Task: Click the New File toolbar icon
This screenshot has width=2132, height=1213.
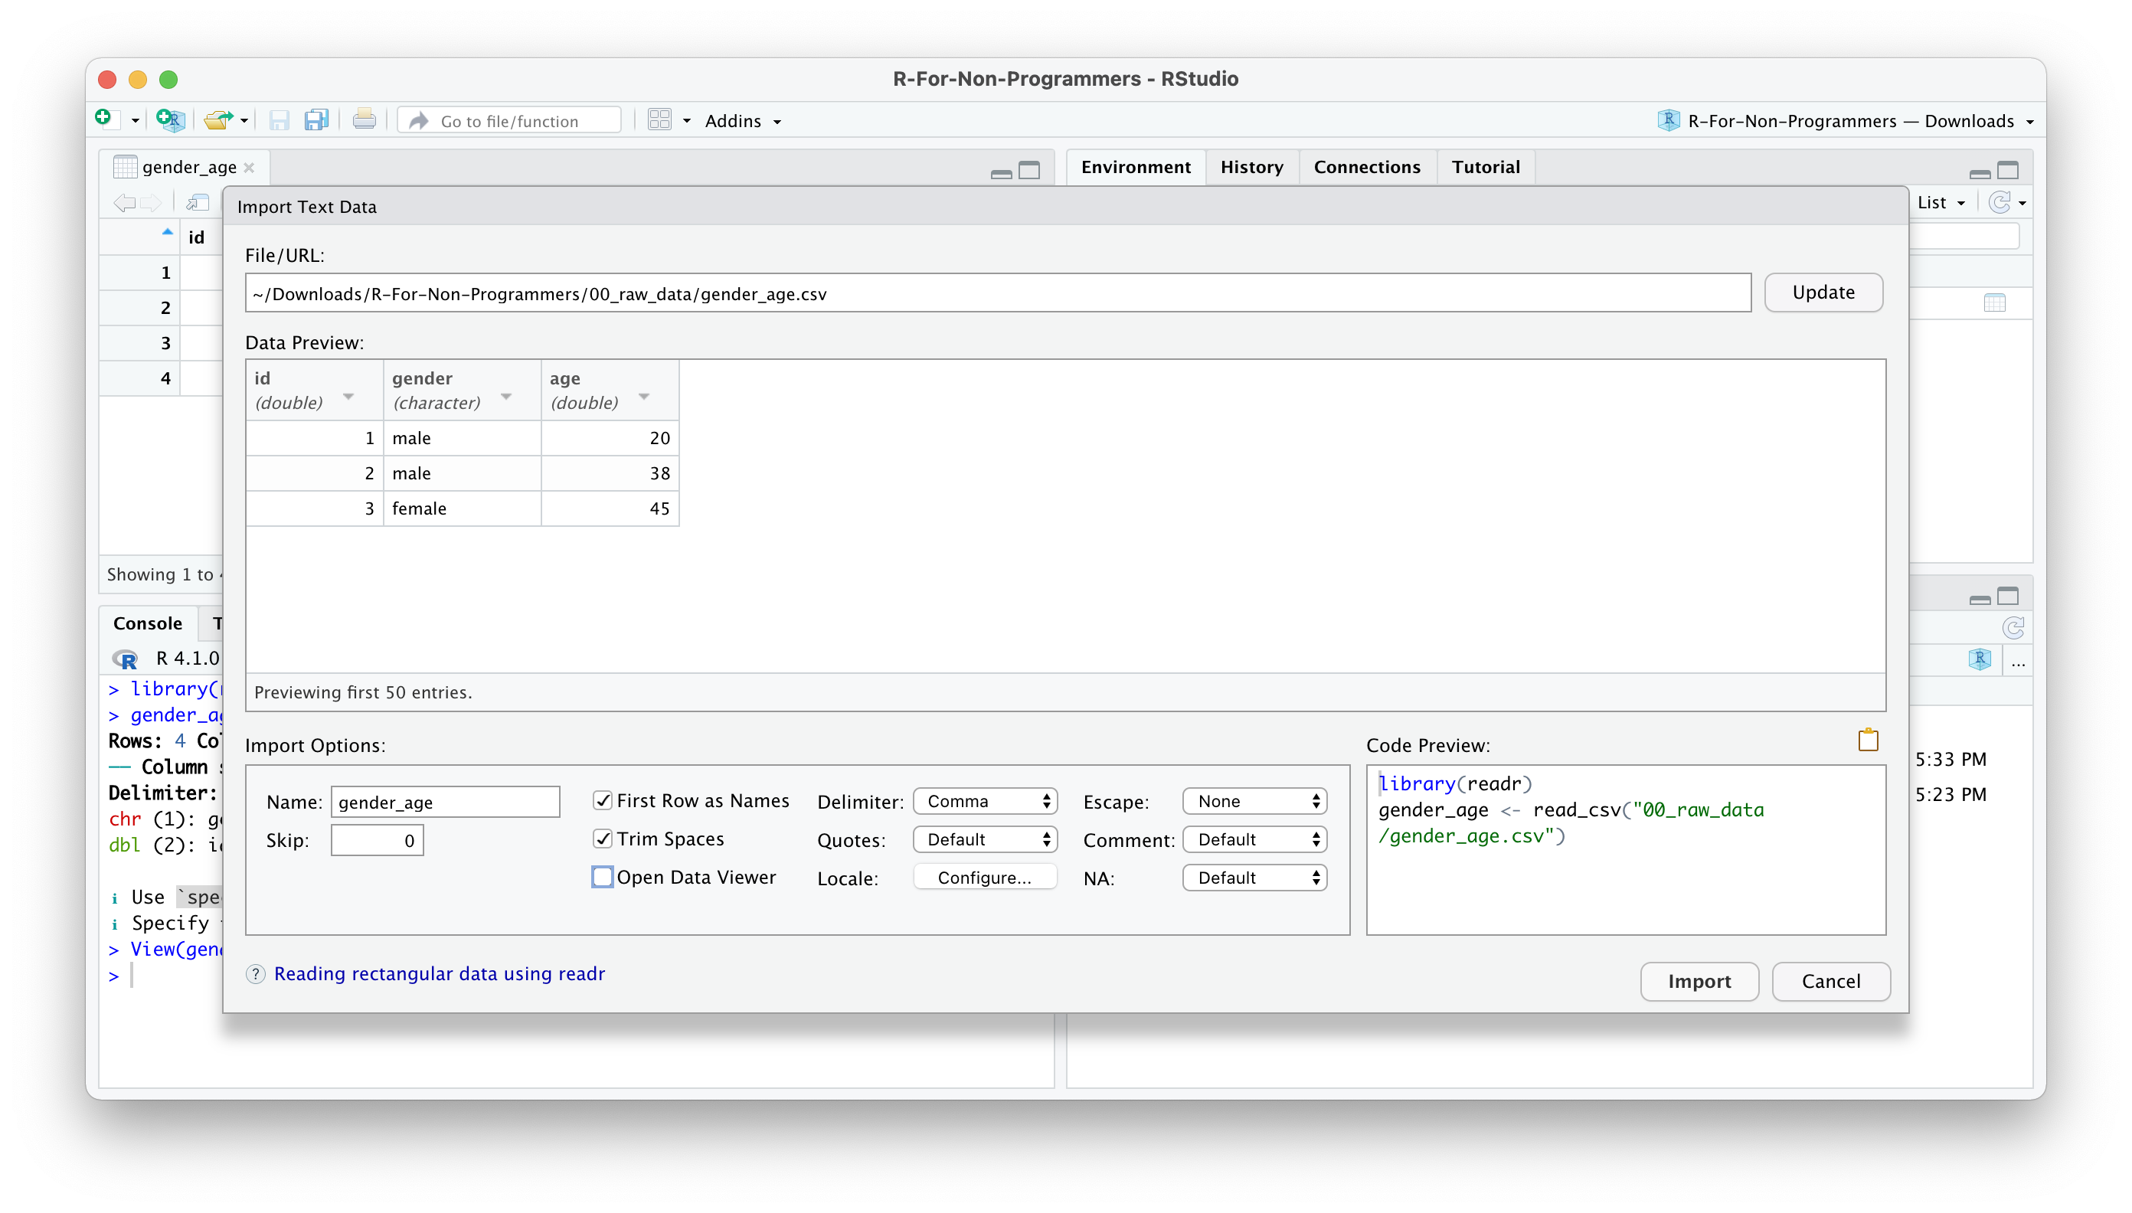Action: [x=104, y=119]
